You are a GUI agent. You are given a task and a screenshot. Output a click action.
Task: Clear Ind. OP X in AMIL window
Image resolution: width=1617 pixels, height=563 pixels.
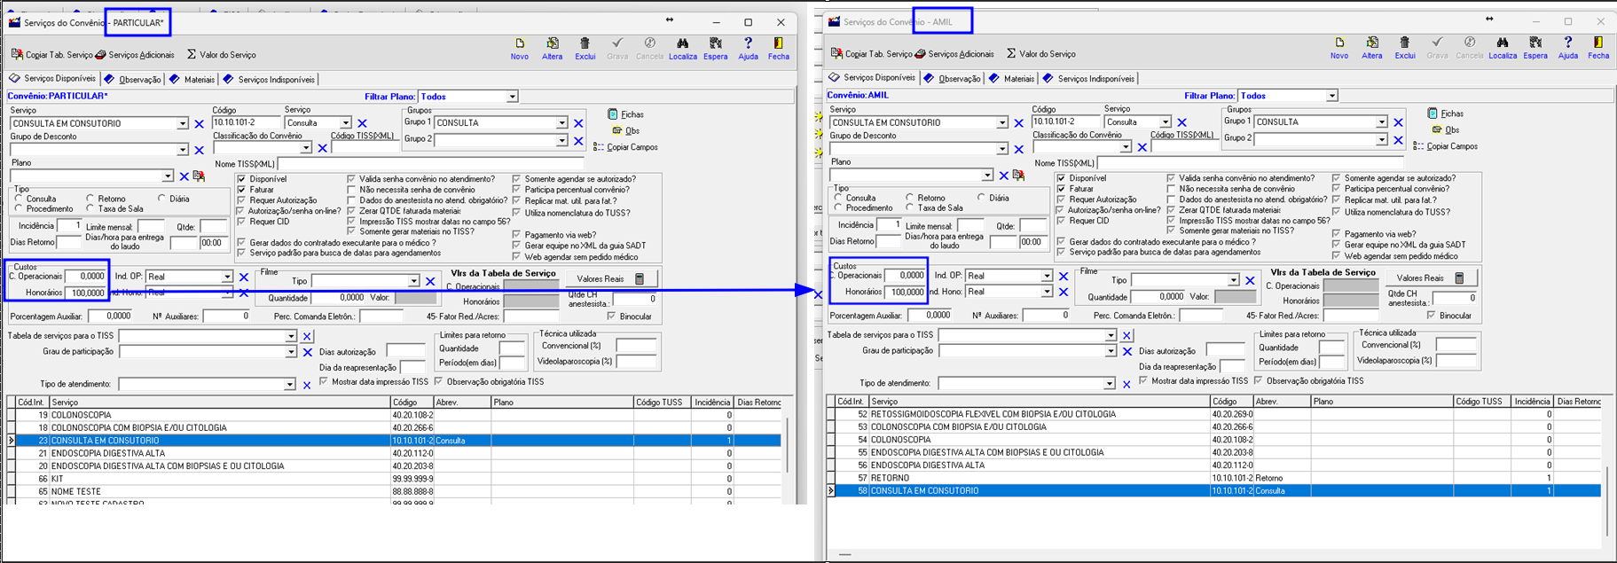tap(1064, 277)
